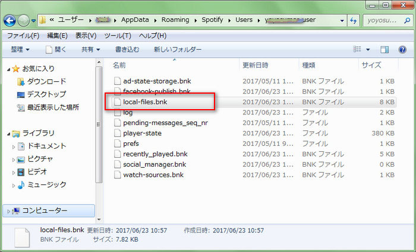
Task: Click Users in the address path
Action: point(244,20)
